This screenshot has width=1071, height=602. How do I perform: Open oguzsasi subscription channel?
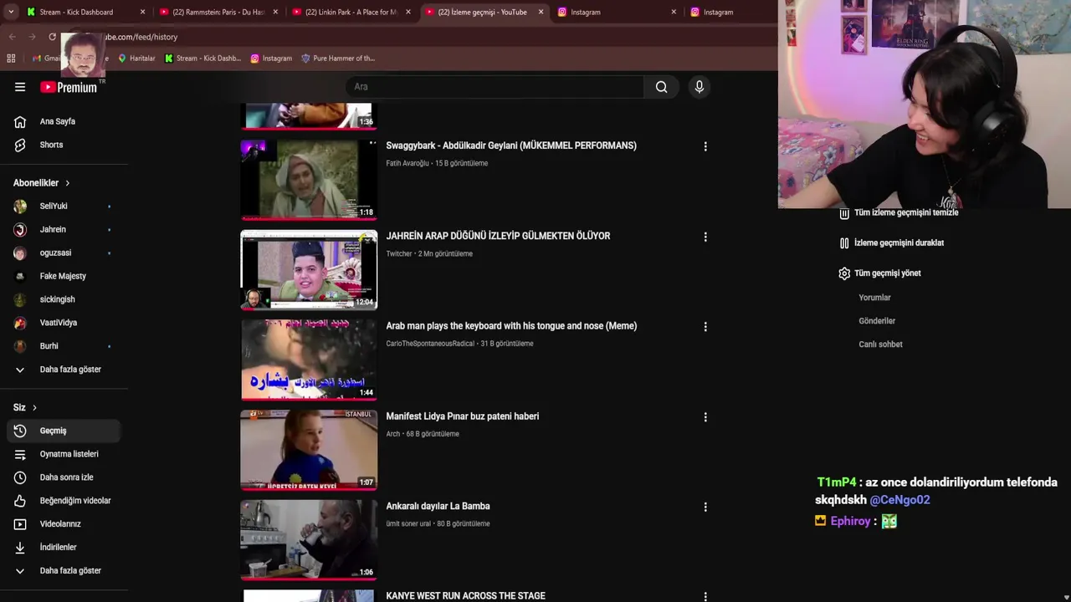(x=64, y=253)
